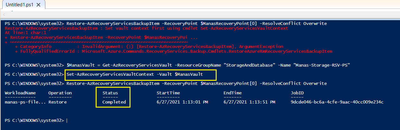
Task: Click the script pane horizontal scrollbar track
Action: 203,15
